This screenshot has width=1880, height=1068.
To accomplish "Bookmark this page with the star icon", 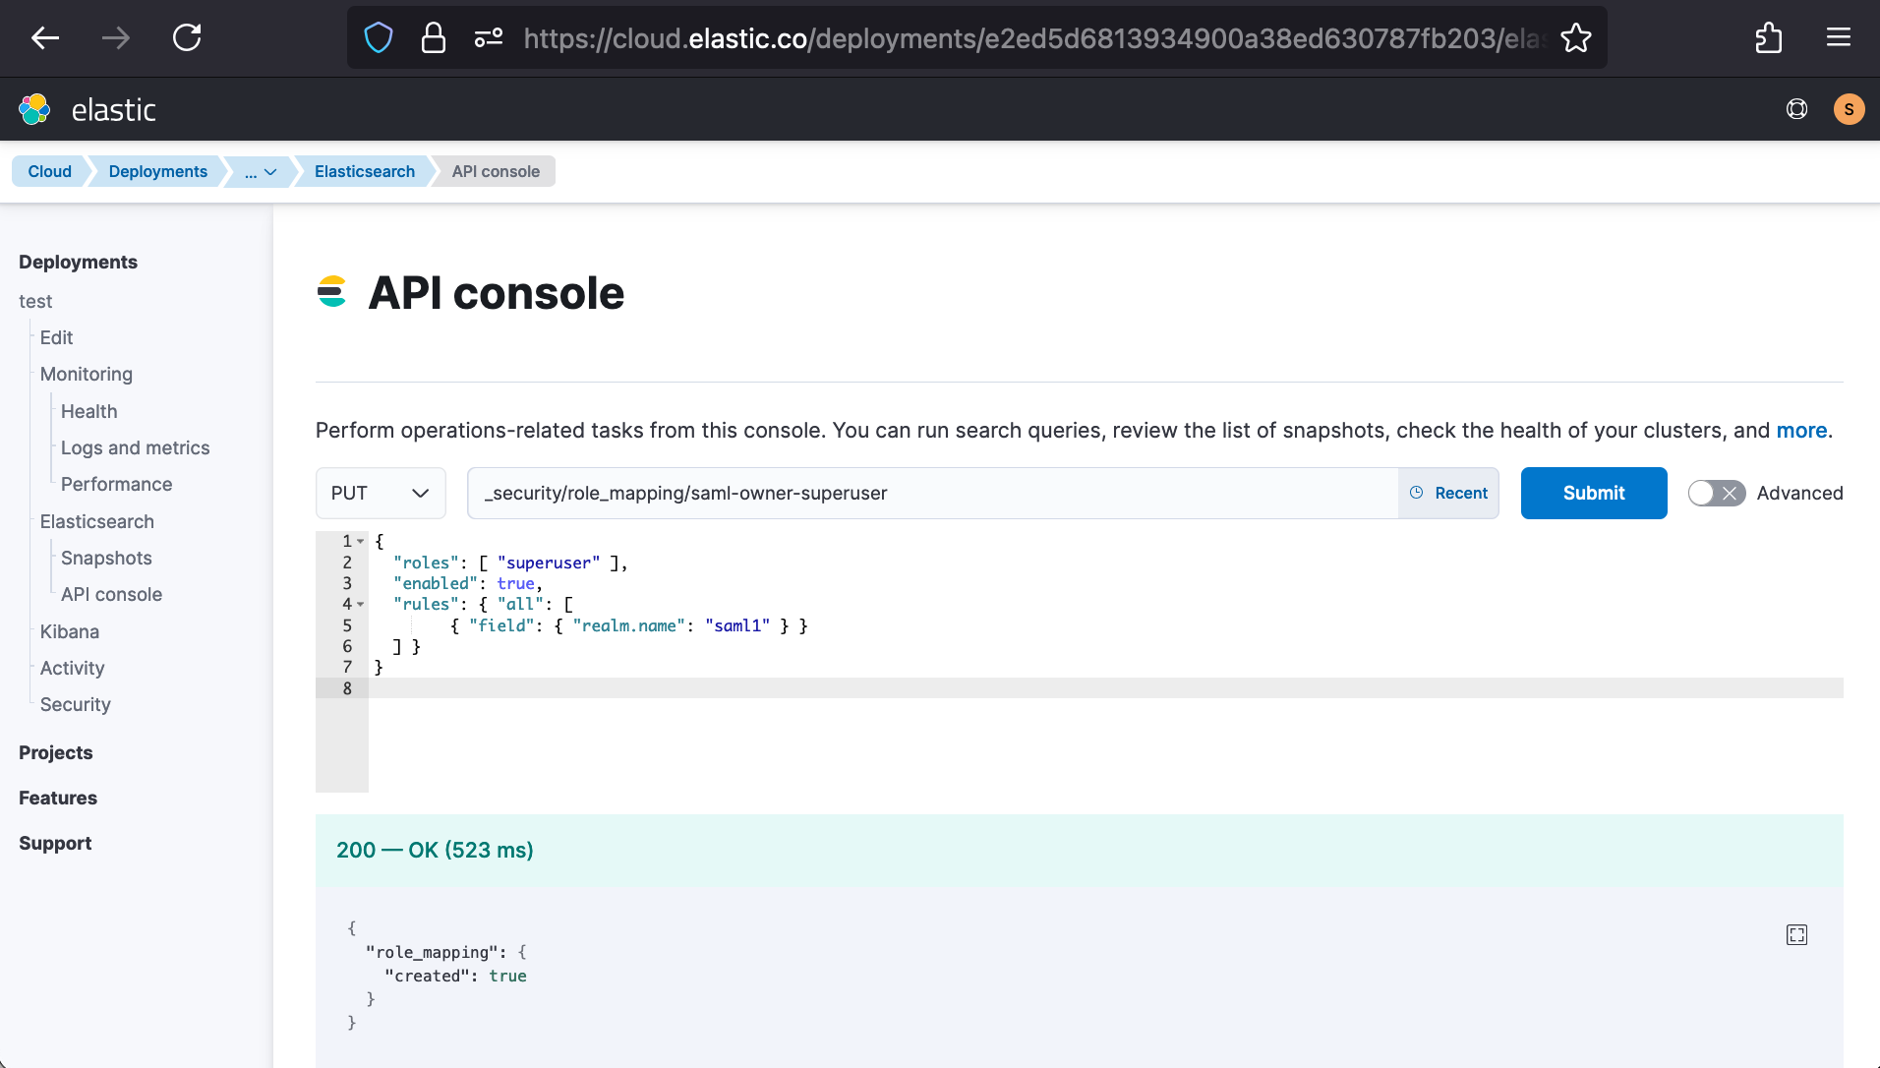I will [1576, 38].
